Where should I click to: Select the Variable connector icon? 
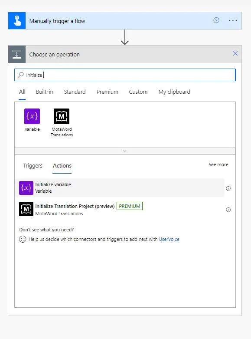(32, 116)
